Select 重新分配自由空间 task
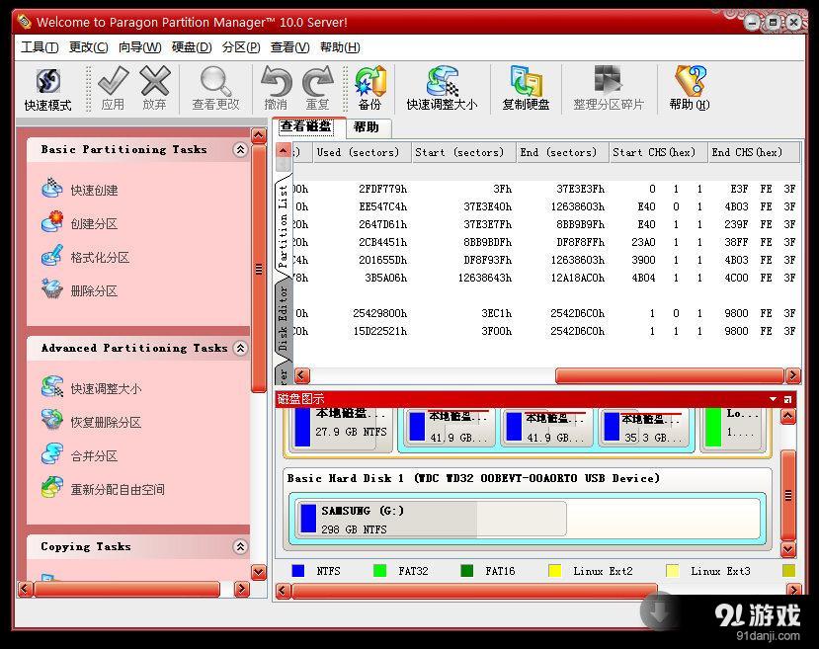The height and width of the screenshot is (649, 819). (x=103, y=489)
